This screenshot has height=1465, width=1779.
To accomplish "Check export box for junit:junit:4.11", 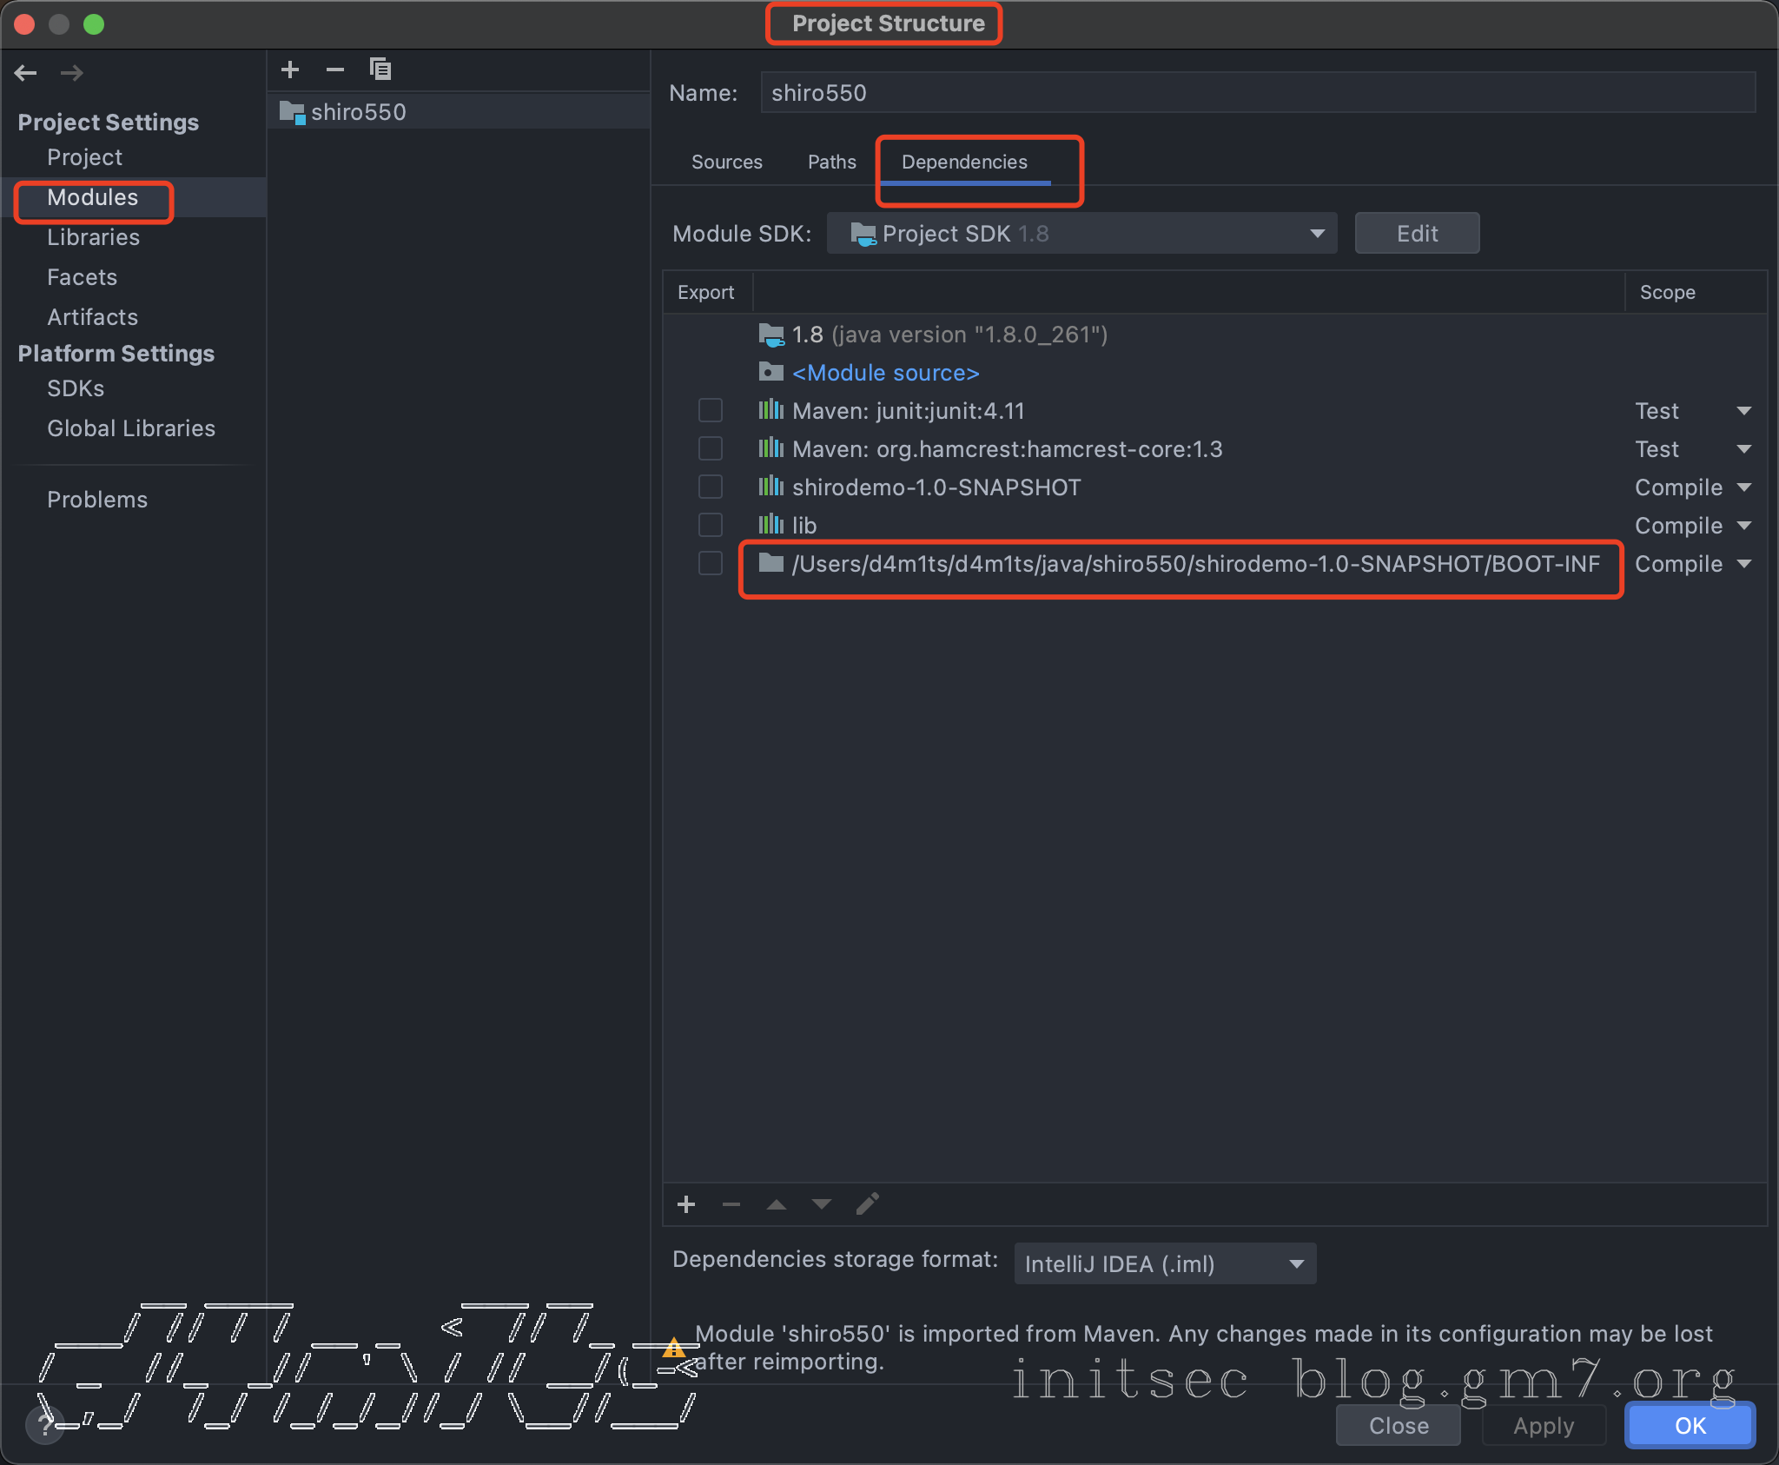I will 711,410.
